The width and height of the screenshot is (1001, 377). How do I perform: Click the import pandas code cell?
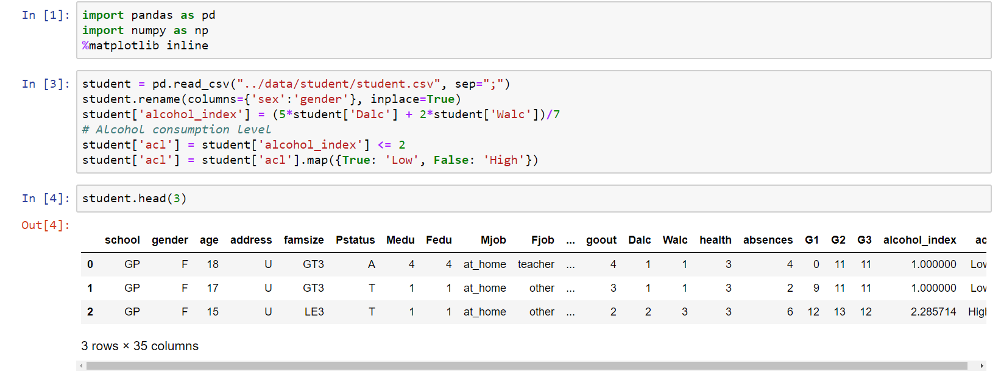click(x=533, y=30)
